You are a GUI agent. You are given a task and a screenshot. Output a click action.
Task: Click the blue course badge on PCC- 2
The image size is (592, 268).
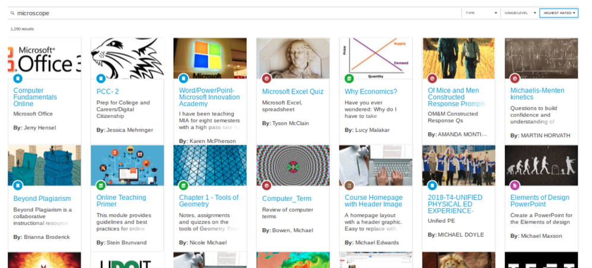click(101, 78)
